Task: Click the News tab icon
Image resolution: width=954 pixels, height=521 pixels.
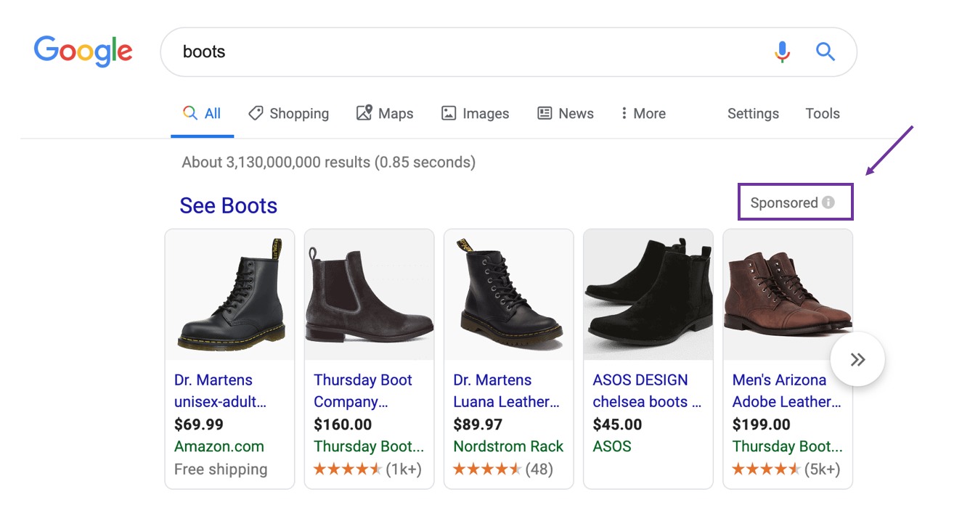Action: pyautogui.click(x=545, y=113)
